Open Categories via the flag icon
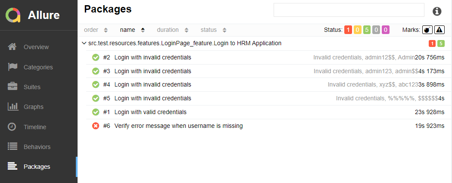 tap(12, 67)
